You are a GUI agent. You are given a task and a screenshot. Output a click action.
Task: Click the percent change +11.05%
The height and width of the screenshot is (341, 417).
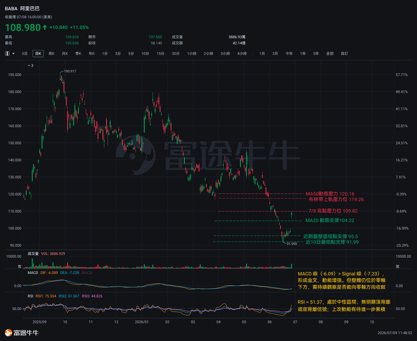[79, 27]
